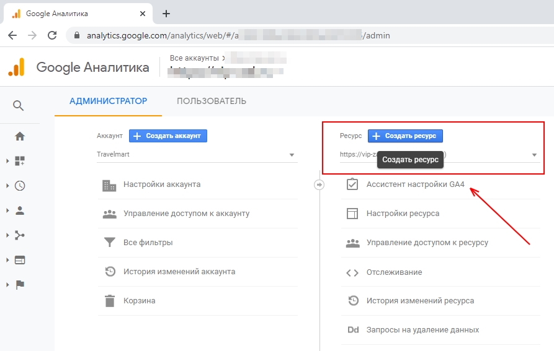
Task: Click the layout icon for resource settings
Action: pyautogui.click(x=352, y=214)
